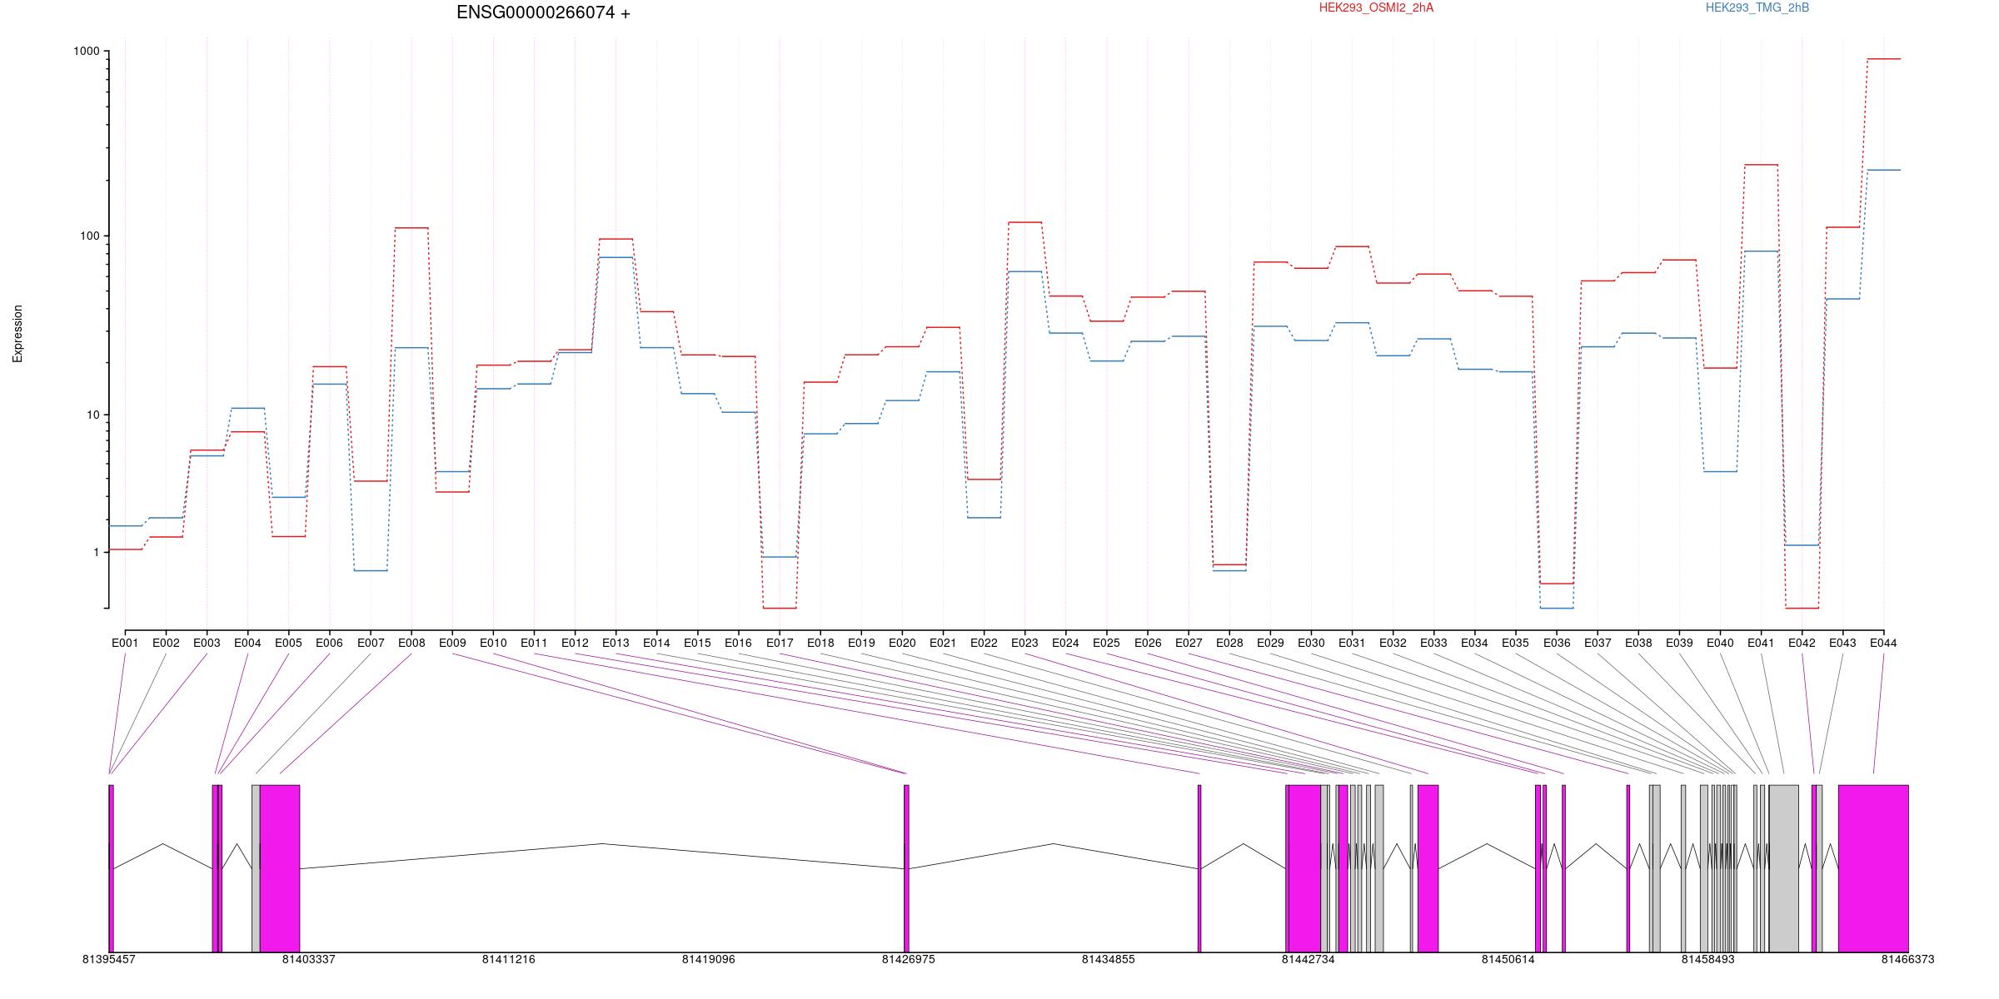The width and height of the screenshot is (1999, 999).
Task: Select exon label E015
Action: pos(697,643)
